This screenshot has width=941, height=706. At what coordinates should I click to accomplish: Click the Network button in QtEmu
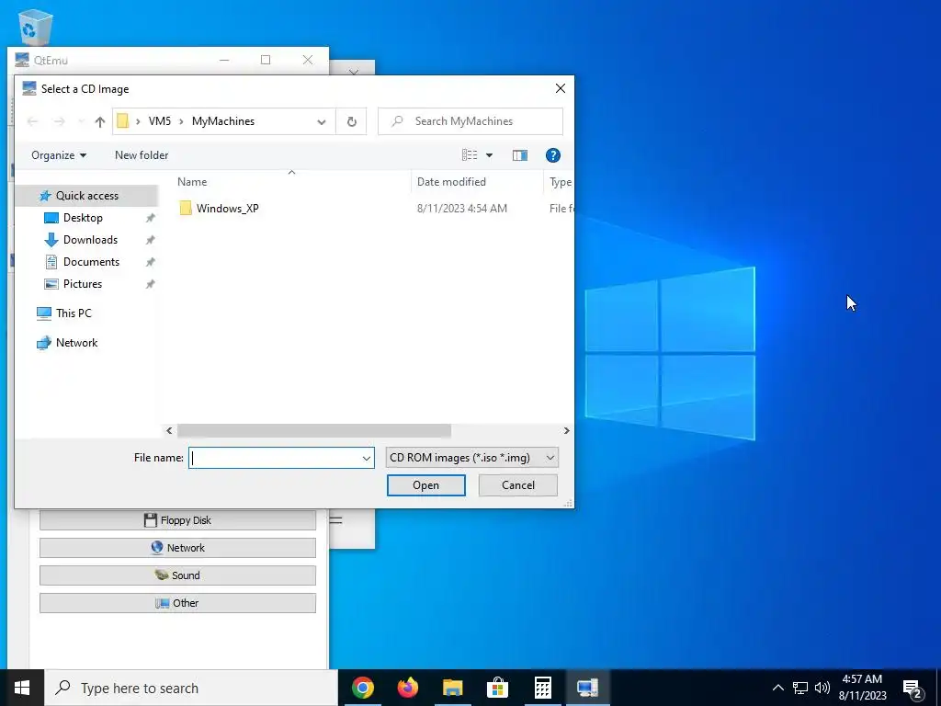[177, 548]
